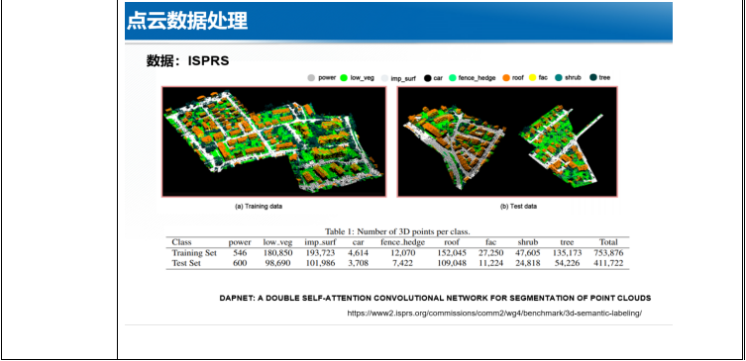Click the Test Set row label
Viewport: 746px width, 361px height.
pyautogui.click(x=186, y=263)
